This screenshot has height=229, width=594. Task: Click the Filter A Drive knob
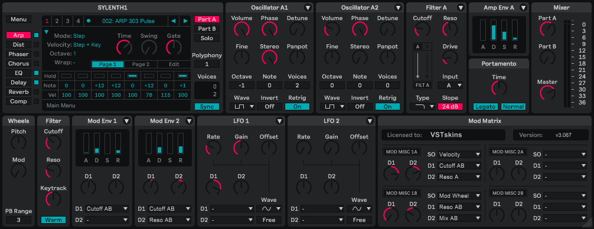pyautogui.click(x=450, y=57)
